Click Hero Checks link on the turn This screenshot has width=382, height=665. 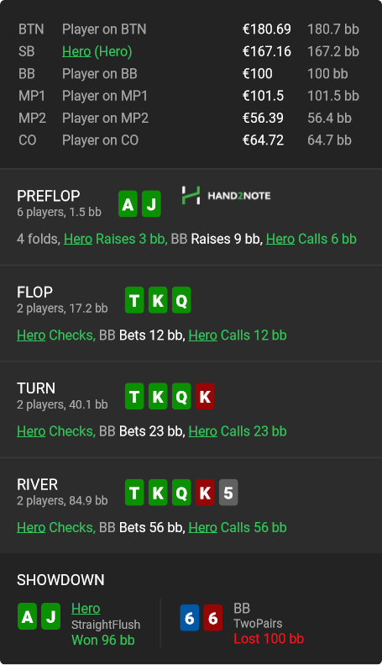tap(55, 431)
